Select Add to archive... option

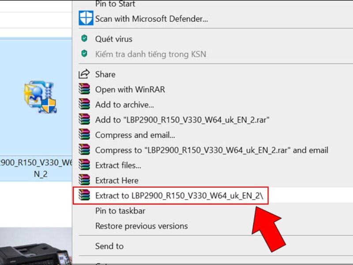pyautogui.click(x=124, y=105)
